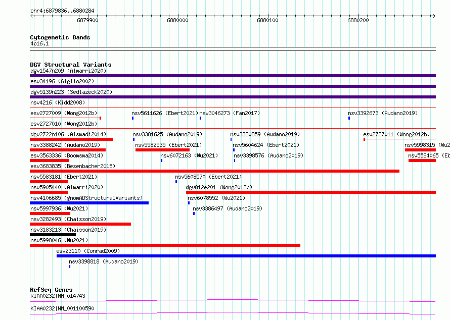450x320 pixels.
Task: Click the black nsv3183213 variant bar
Action: pos(53,235)
